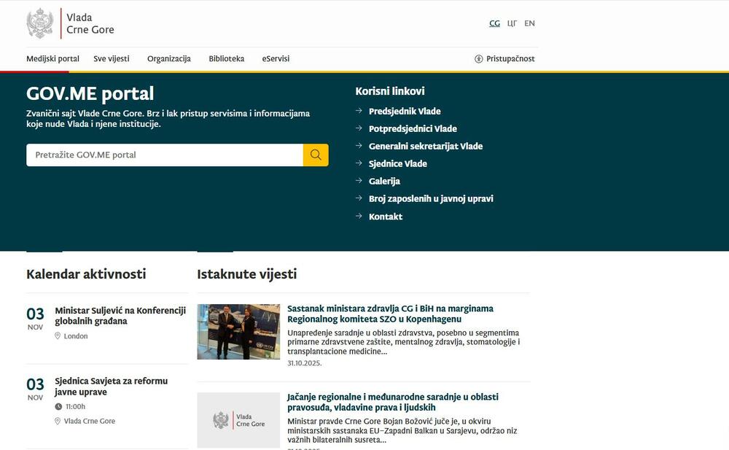
Task: Click the arrow icon next to Galerija
Action: point(359,181)
